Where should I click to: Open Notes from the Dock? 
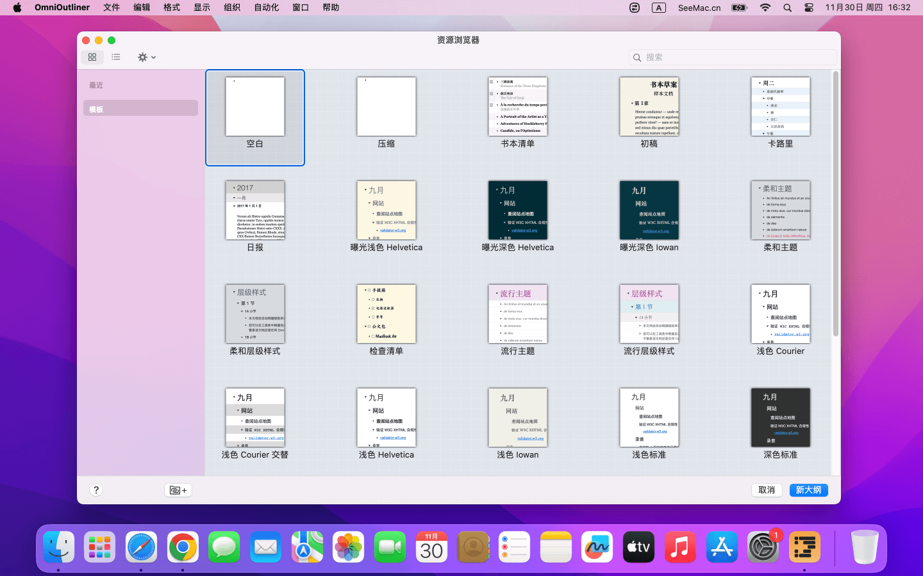click(556, 547)
